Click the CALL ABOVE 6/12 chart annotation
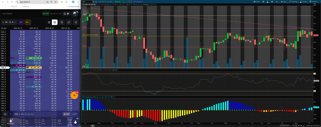 tap(90, 35)
